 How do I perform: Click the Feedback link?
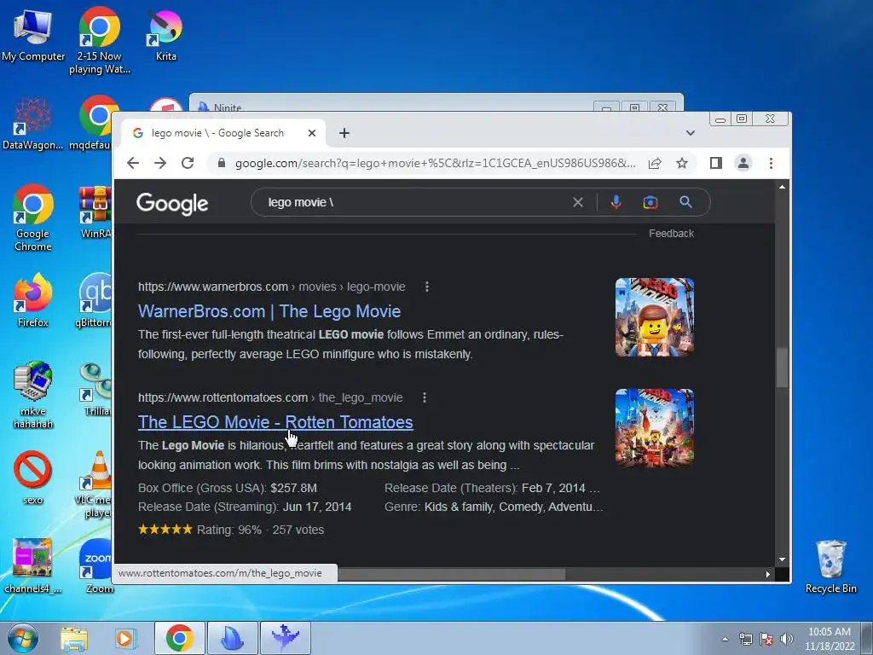pyautogui.click(x=671, y=234)
